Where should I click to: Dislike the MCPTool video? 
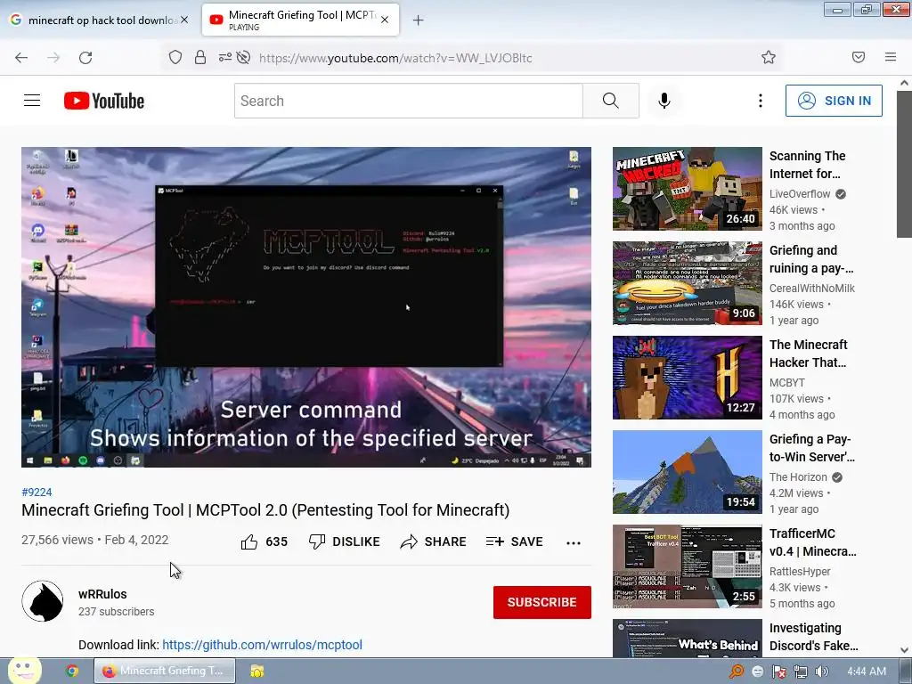tap(345, 542)
